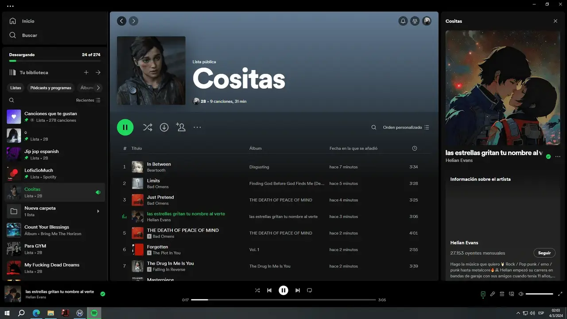Viewport: 567px width, 319px height.
Task: Pause the Cositas playlist with the green button
Action: tap(125, 127)
